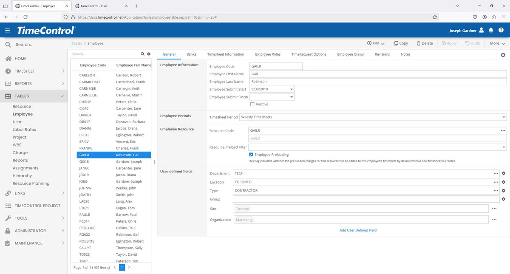Screen dimensions: 510x274
Task: Open the employee list settings gear
Action: click(x=149, y=54)
